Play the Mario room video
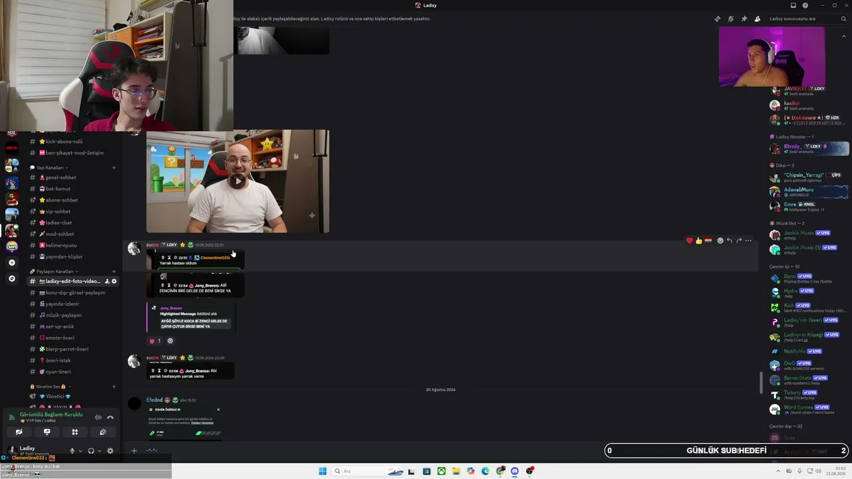Screen dimensions: 852x479 [238, 182]
